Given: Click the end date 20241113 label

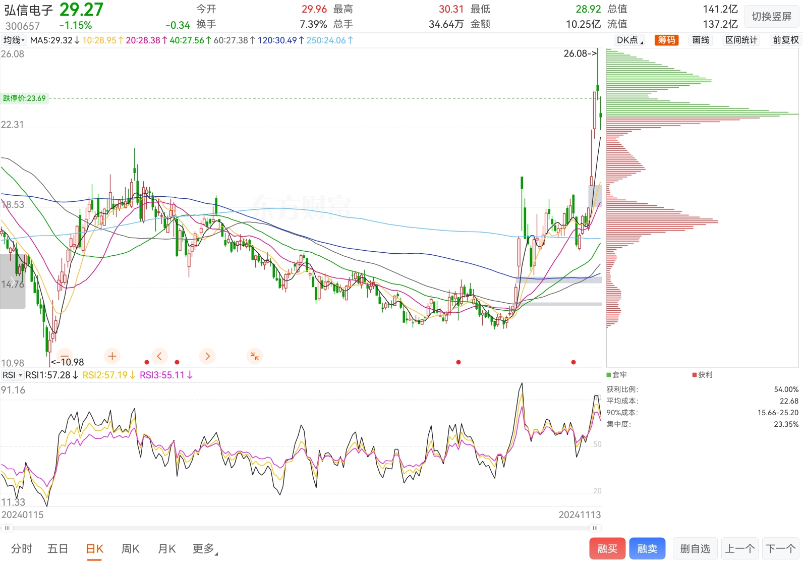Looking at the screenshot, I should pos(580,515).
